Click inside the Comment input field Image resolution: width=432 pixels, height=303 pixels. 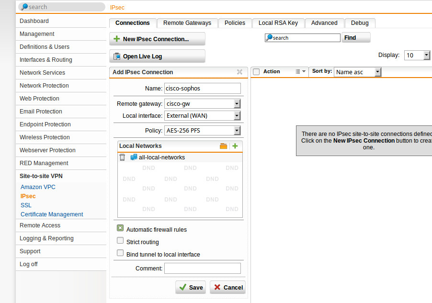(x=202, y=268)
